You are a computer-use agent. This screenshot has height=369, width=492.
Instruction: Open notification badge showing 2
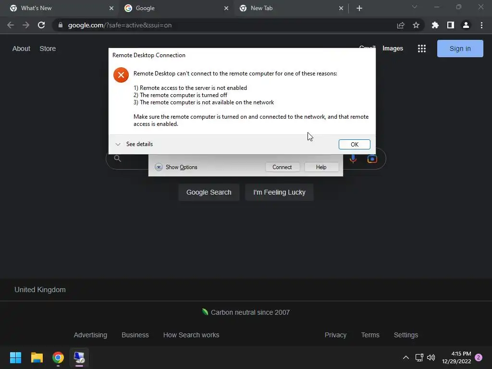pos(479,357)
